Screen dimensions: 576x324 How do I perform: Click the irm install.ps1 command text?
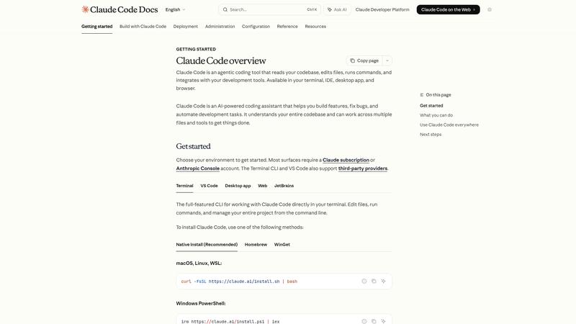coord(230,321)
